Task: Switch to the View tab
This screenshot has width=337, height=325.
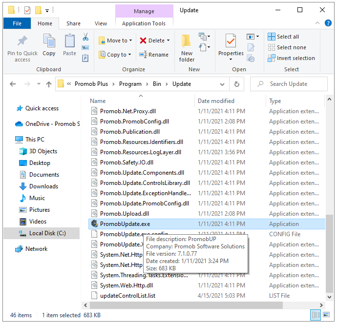Action: pos(101,23)
